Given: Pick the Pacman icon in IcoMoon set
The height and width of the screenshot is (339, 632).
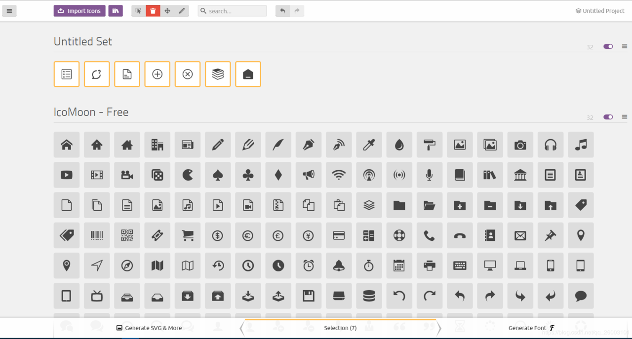Looking at the screenshot, I should [188, 175].
